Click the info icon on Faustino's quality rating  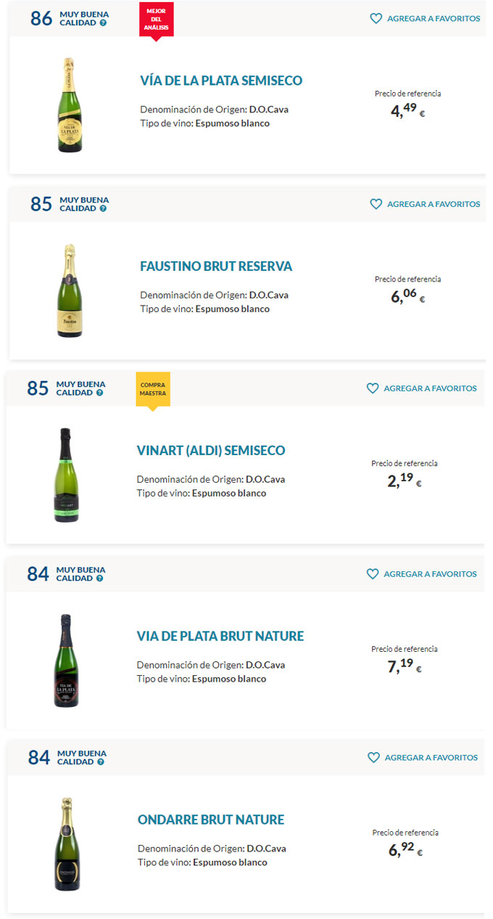(103, 209)
